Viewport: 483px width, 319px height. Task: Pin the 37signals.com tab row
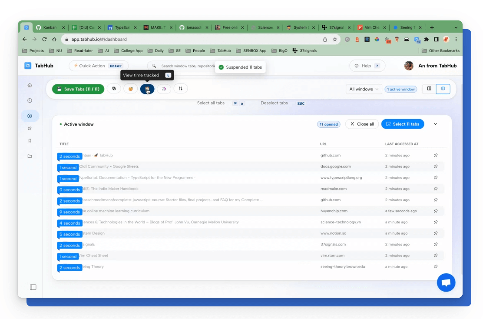(436, 244)
